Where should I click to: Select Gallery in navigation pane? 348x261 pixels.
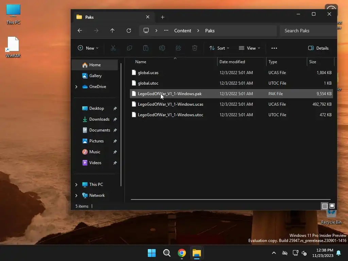(x=95, y=76)
